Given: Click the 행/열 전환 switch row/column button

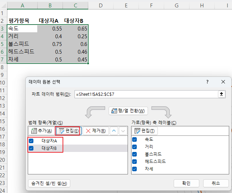Looking at the screenshot, I should [x=128, y=111].
